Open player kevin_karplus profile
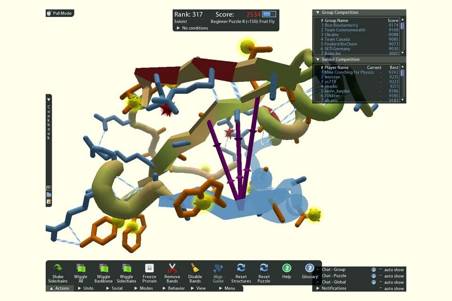452x301 pixels. 359,91
